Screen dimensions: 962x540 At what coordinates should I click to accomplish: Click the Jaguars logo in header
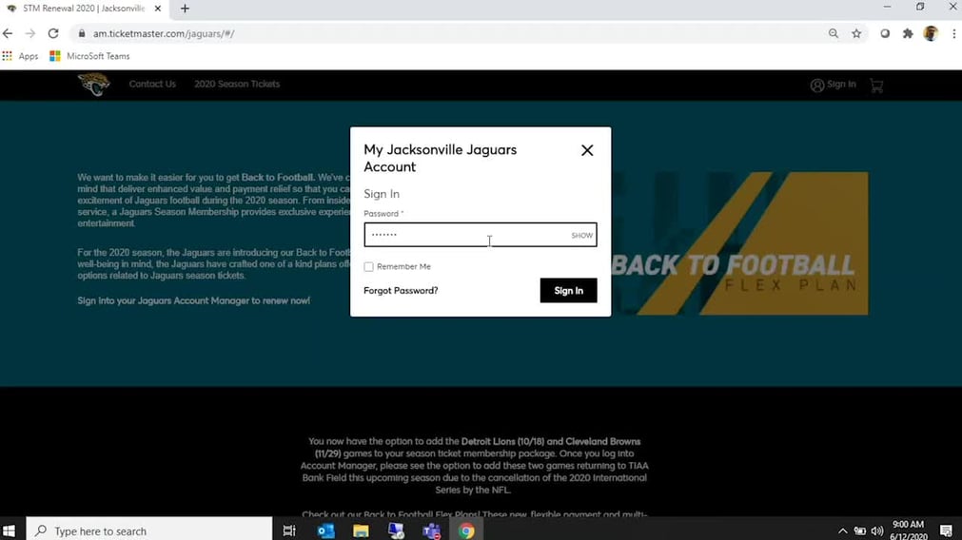(94, 84)
